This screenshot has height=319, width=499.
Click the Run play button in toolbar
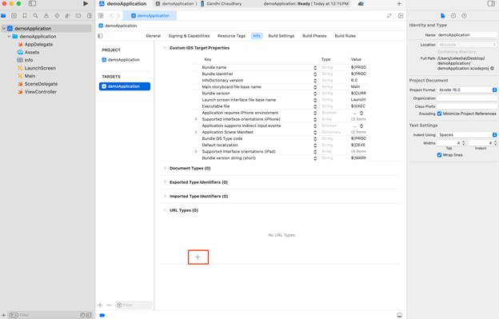pyautogui.click(x=86, y=4)
